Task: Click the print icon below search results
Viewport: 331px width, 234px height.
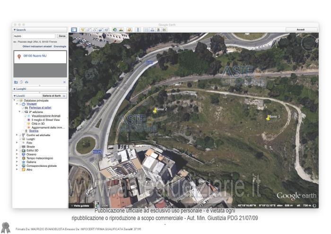Action: coord(27,82)
